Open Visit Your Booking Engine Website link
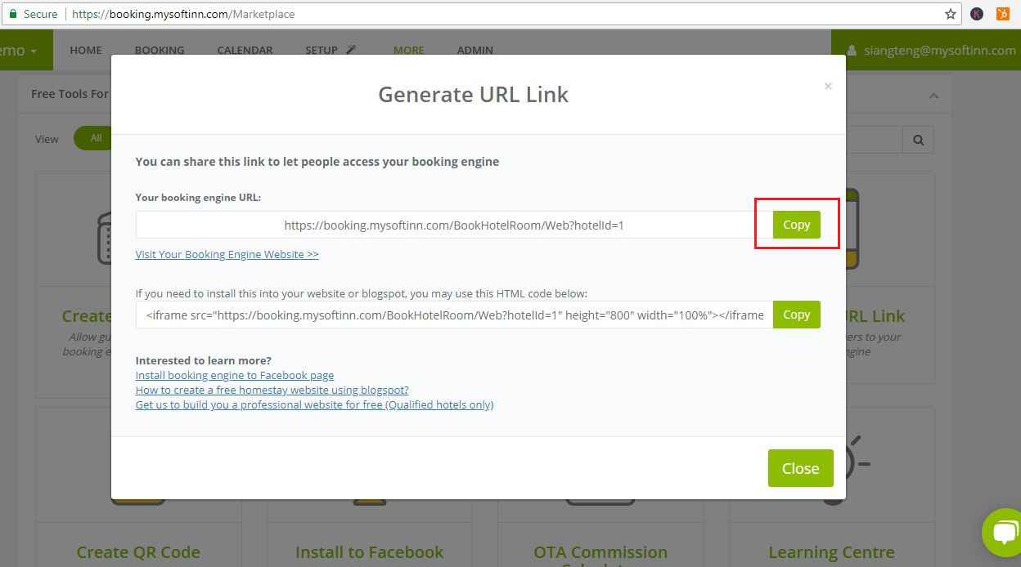The height and width of the screenshot is (567, 1021). [227, 254]
